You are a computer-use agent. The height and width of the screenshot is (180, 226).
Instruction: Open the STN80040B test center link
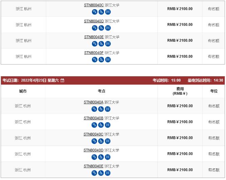pos(93,118)
